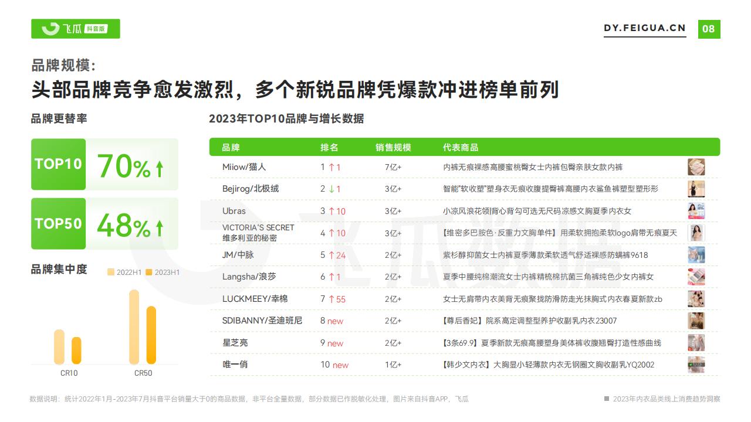Viewport: 751px width, 422px height.
Task: Click the new tag in SDIBANNY row
Action: [x=335, y=321]
